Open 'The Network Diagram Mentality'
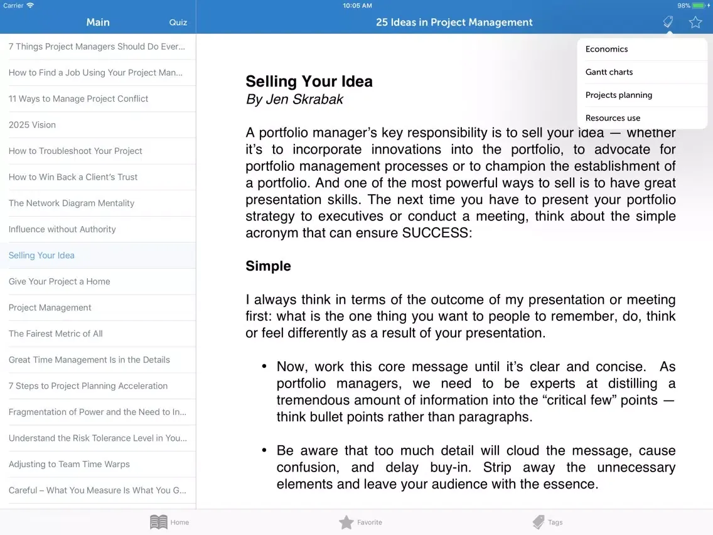 [98, 203]
